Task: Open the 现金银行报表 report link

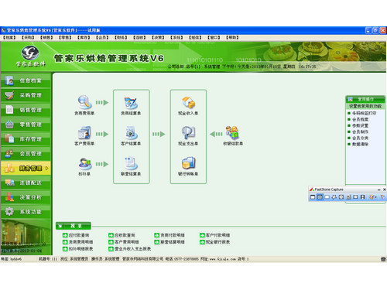Action: click(215, 242)
